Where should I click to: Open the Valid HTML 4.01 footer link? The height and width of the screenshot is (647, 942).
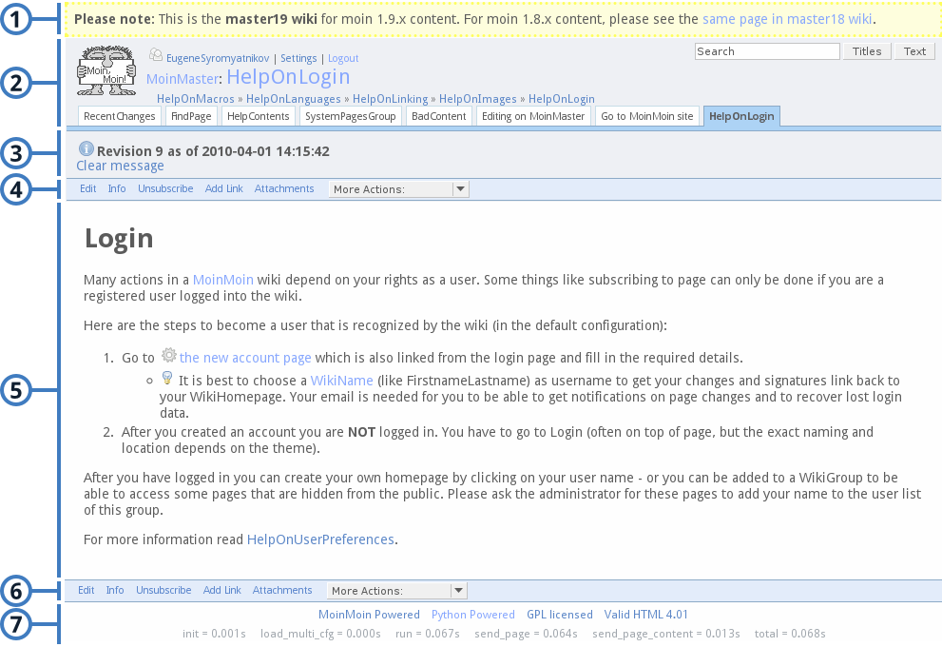(646, 614)
